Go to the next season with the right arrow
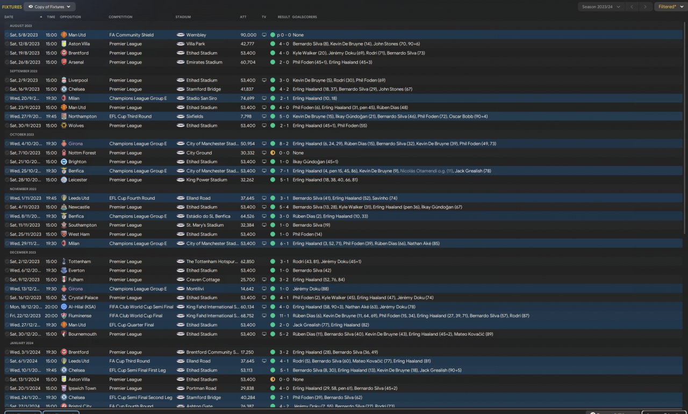 pyautogui.click(x=646, y=7)
